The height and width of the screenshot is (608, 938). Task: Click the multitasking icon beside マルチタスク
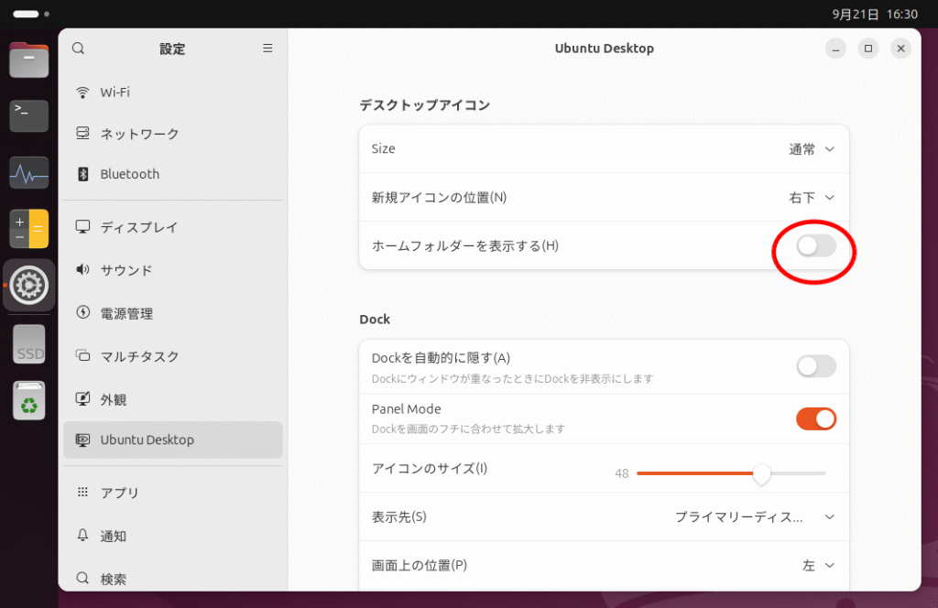82,355
